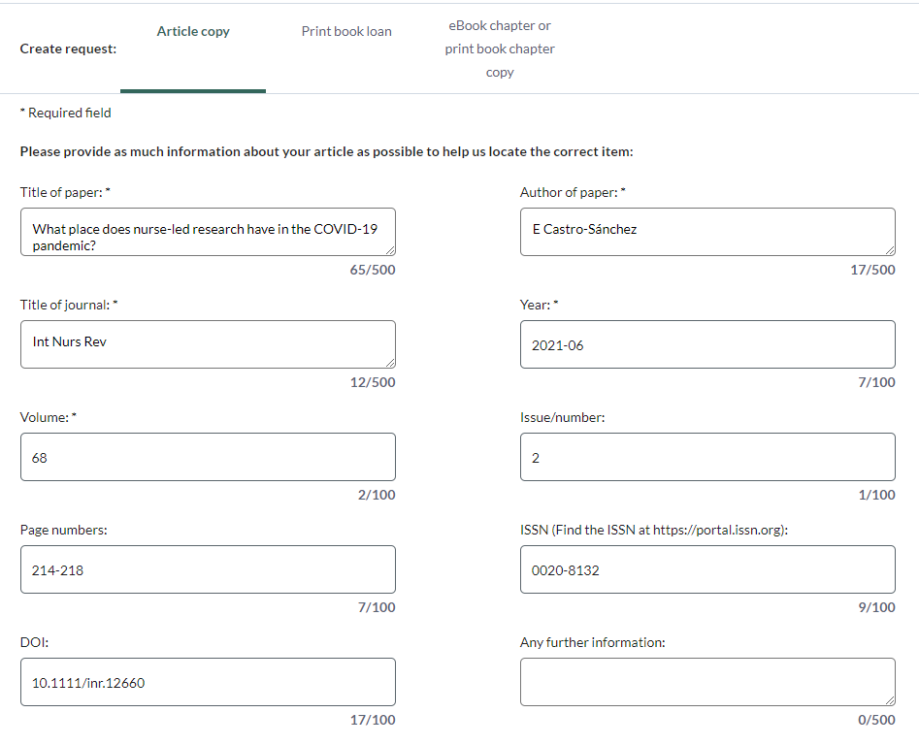Focus the Title of journal field
Viewport: 919px width, 745px height.
[x=208, y=344]
